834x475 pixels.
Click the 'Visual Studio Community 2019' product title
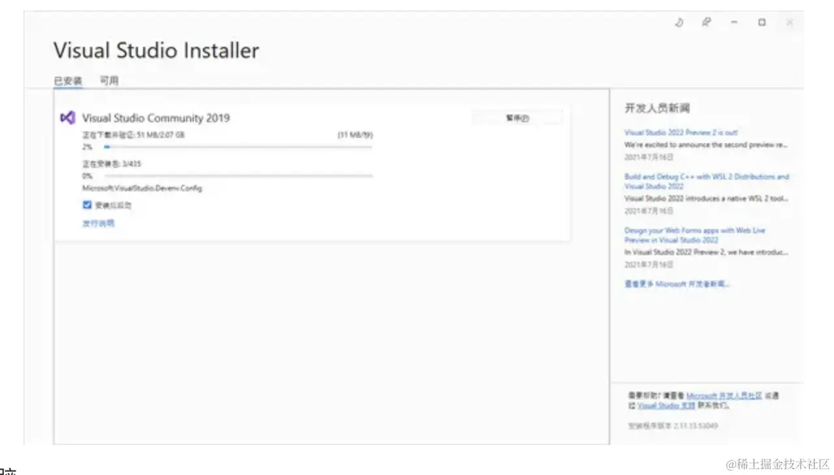click(x=156, y=118)
